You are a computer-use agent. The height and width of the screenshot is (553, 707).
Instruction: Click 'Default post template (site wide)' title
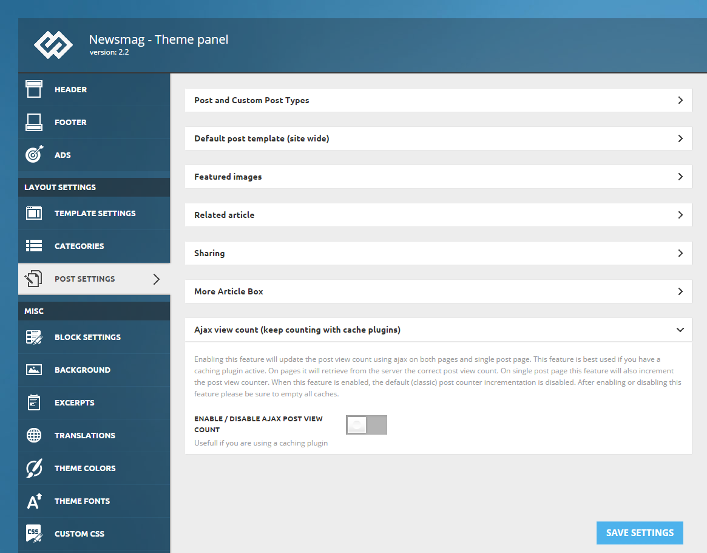pyautogui.click(x=262, y=138)
